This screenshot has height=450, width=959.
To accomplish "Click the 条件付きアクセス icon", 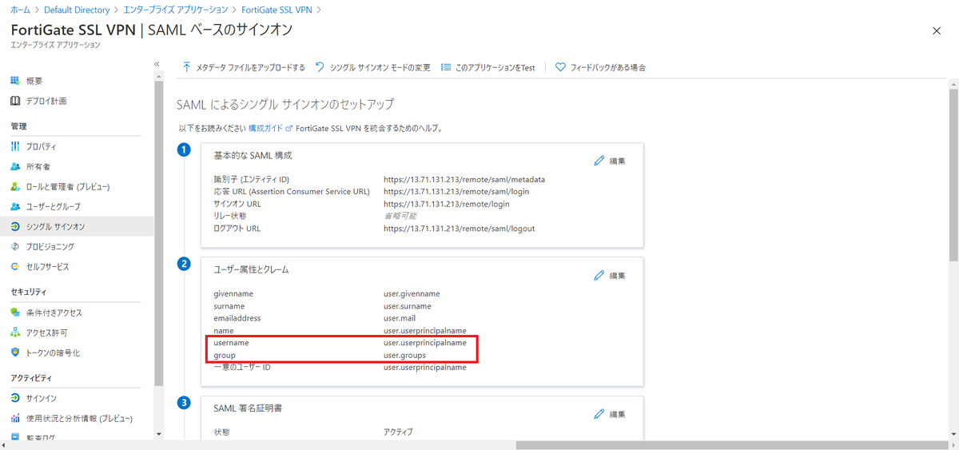I will tap(15, 313).
